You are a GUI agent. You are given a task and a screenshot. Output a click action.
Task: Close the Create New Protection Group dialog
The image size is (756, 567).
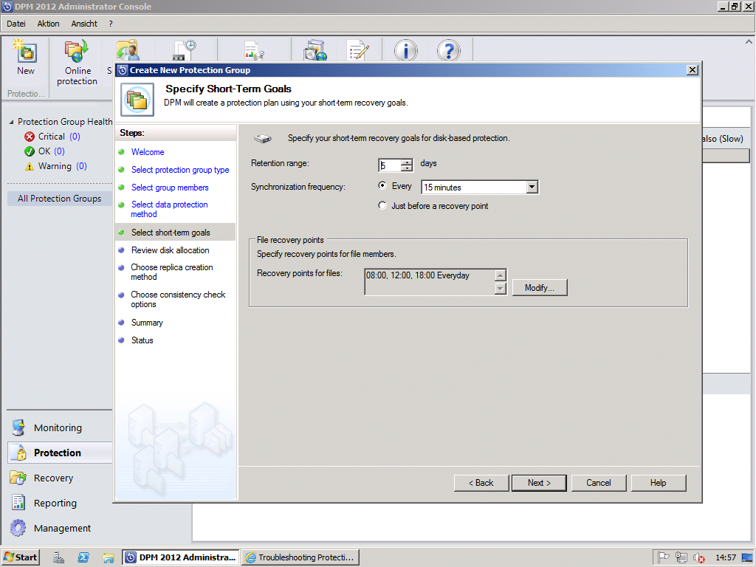(693, 70)
